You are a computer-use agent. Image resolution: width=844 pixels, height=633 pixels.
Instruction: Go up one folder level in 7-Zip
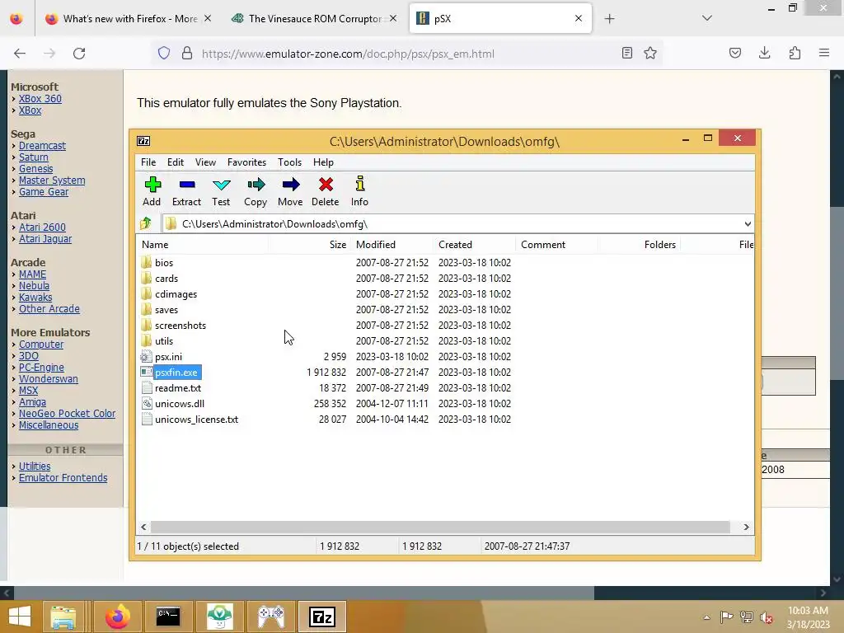click(x=146, y=223)
